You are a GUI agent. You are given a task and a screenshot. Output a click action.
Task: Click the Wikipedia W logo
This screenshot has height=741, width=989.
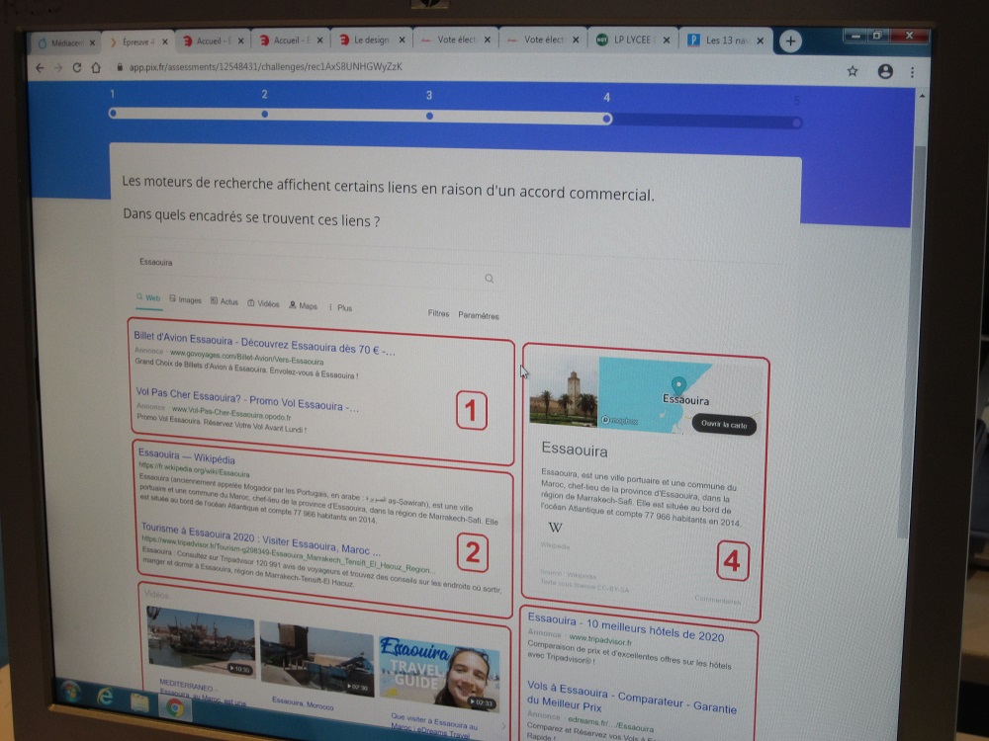pos(555,528)
